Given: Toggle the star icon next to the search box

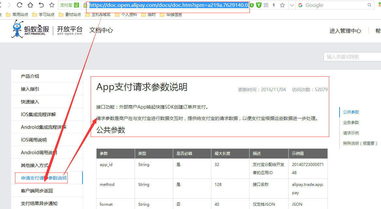Looking at the screenshot, I should coord(282,5).
